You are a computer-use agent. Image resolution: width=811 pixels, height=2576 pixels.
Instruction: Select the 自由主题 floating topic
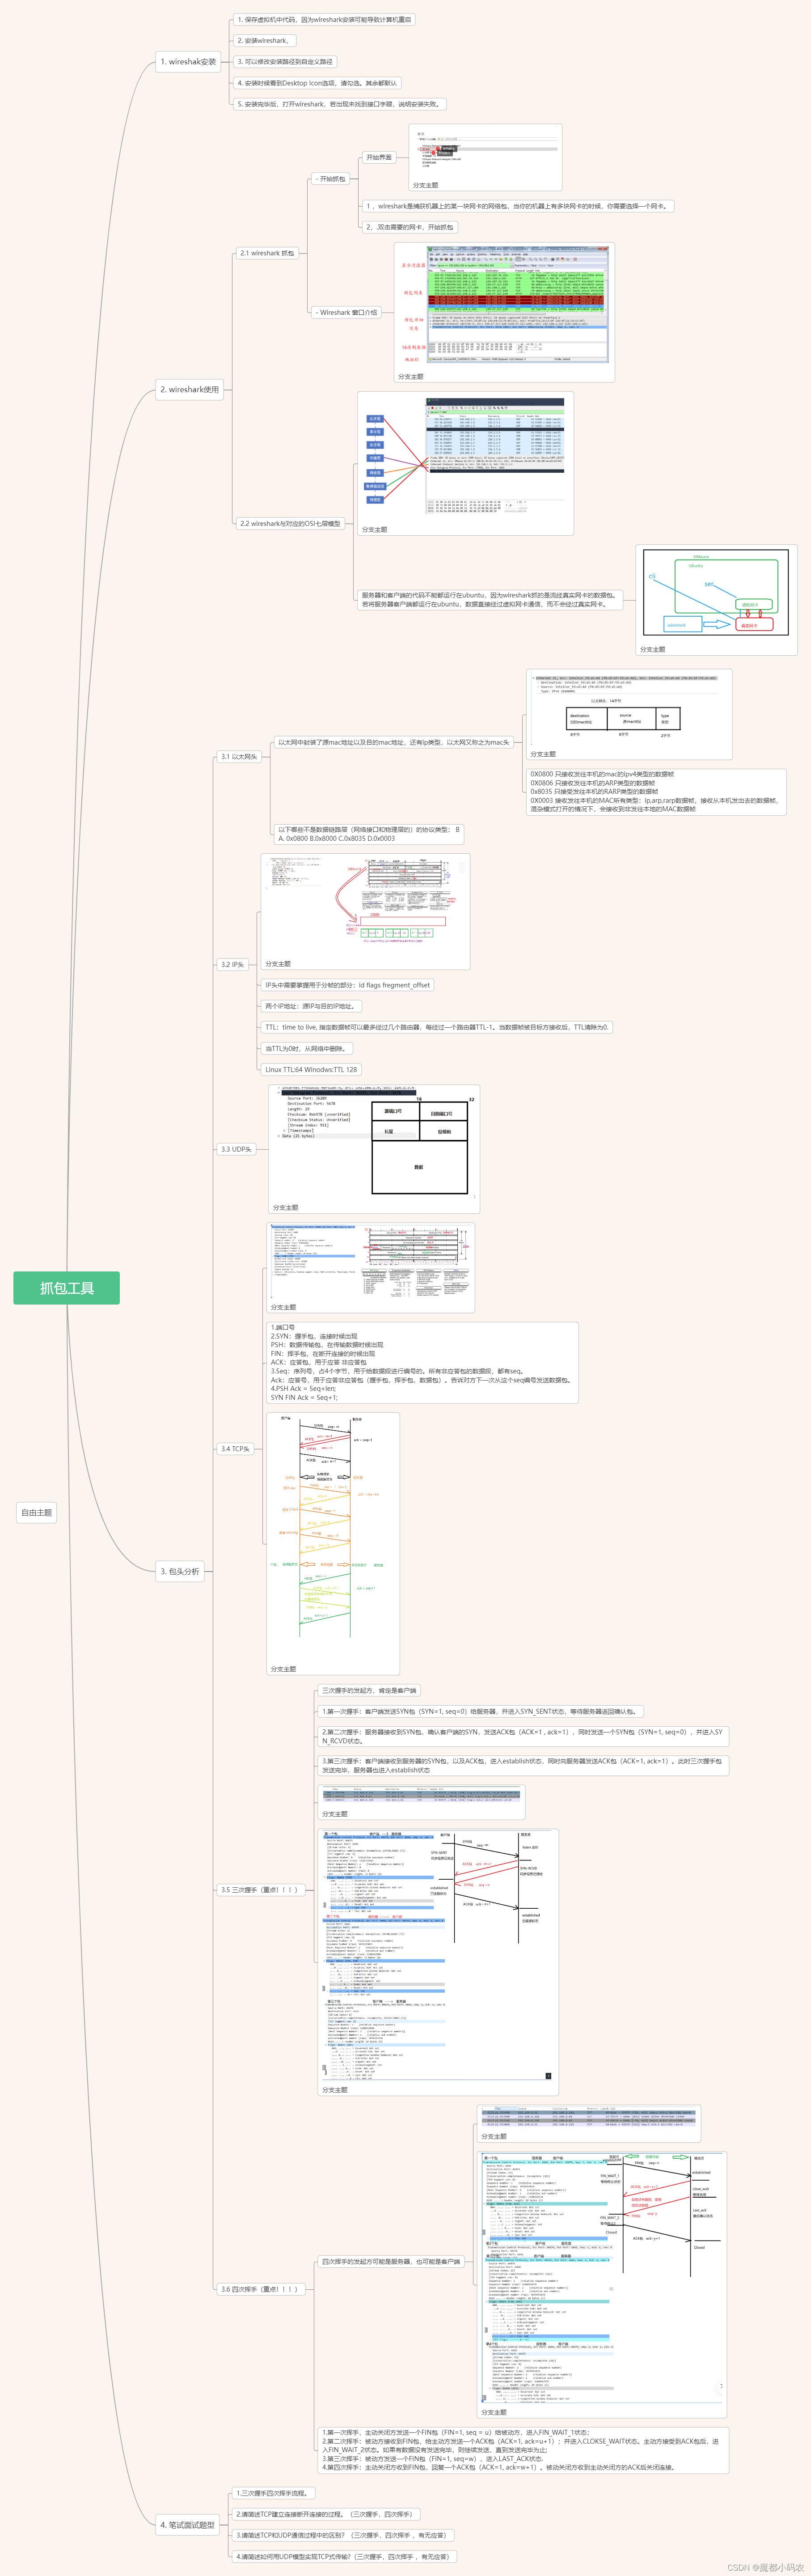coord(37,1512)
